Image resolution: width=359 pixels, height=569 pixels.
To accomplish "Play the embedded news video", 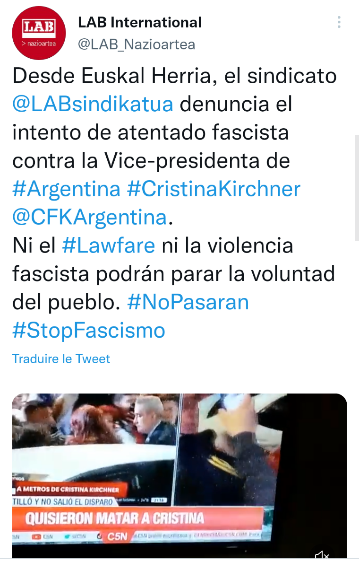I will (179, 475).
